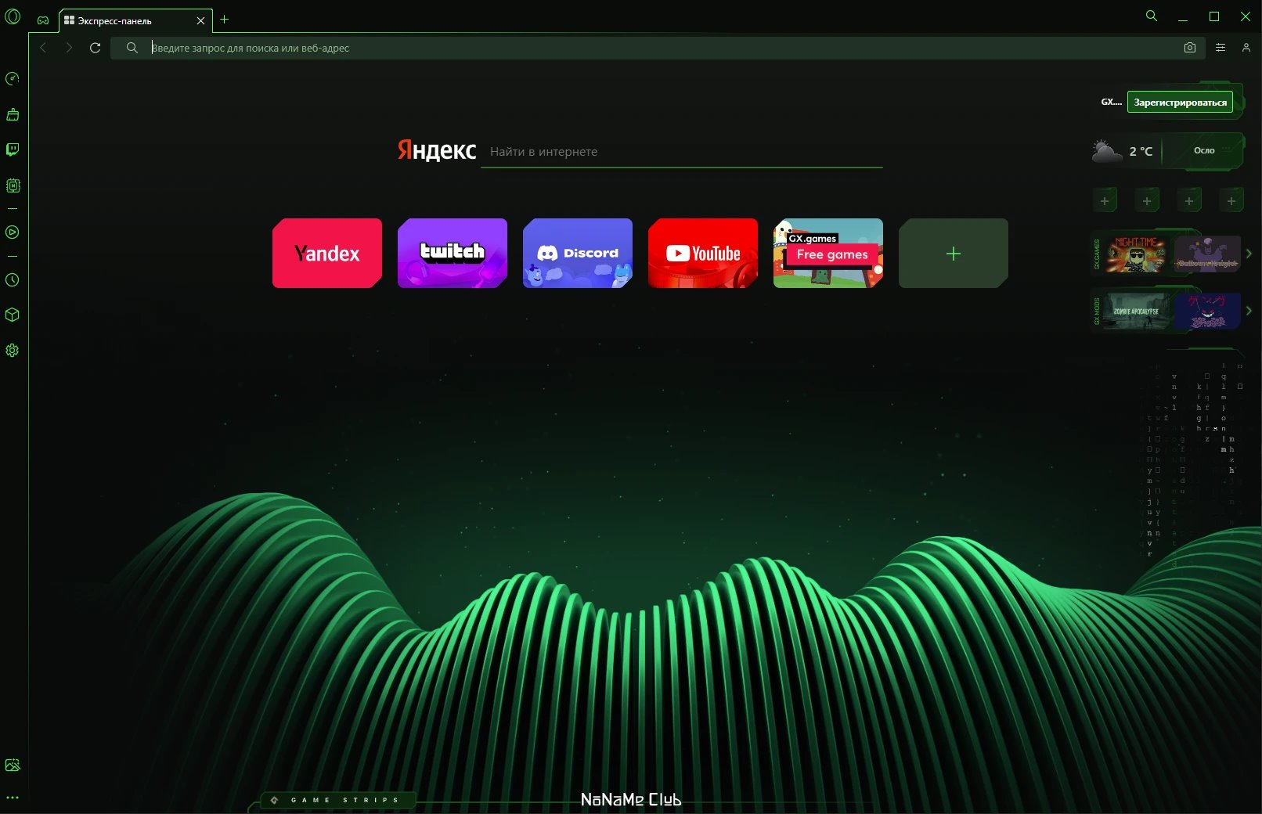Reload the current page
The width and height of the screenshot is (1262, 814).
pos(96,48)
